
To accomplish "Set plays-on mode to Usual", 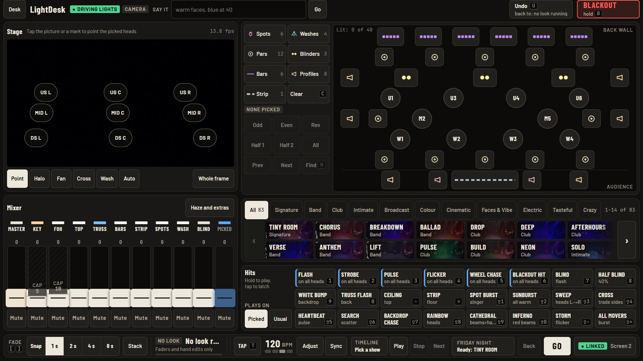I will [x=280, y=319].
